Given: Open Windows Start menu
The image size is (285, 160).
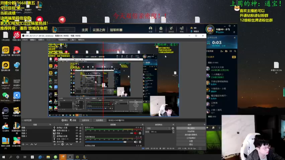Looking at the screenshot, I should 4,157.
